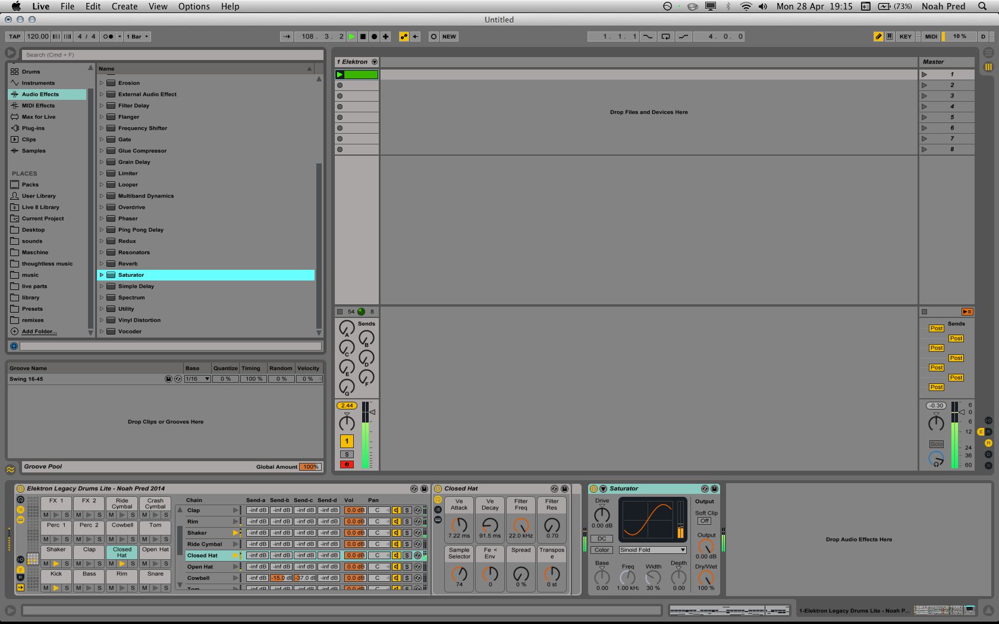Toggle automation arm icon

pos(404,36)
